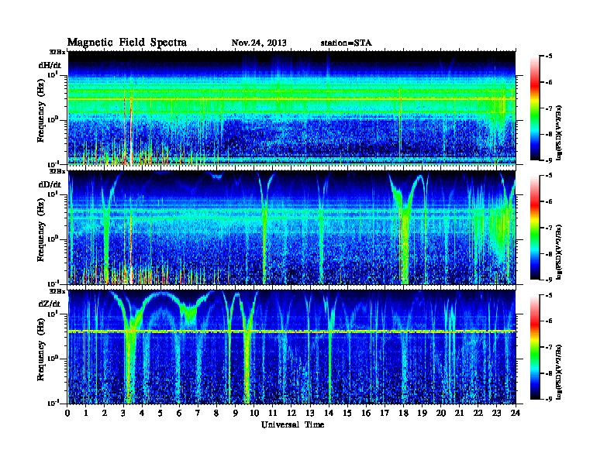
Task: Click the "-6" tick on dZ/dt color bar
Action: point(549,321)
